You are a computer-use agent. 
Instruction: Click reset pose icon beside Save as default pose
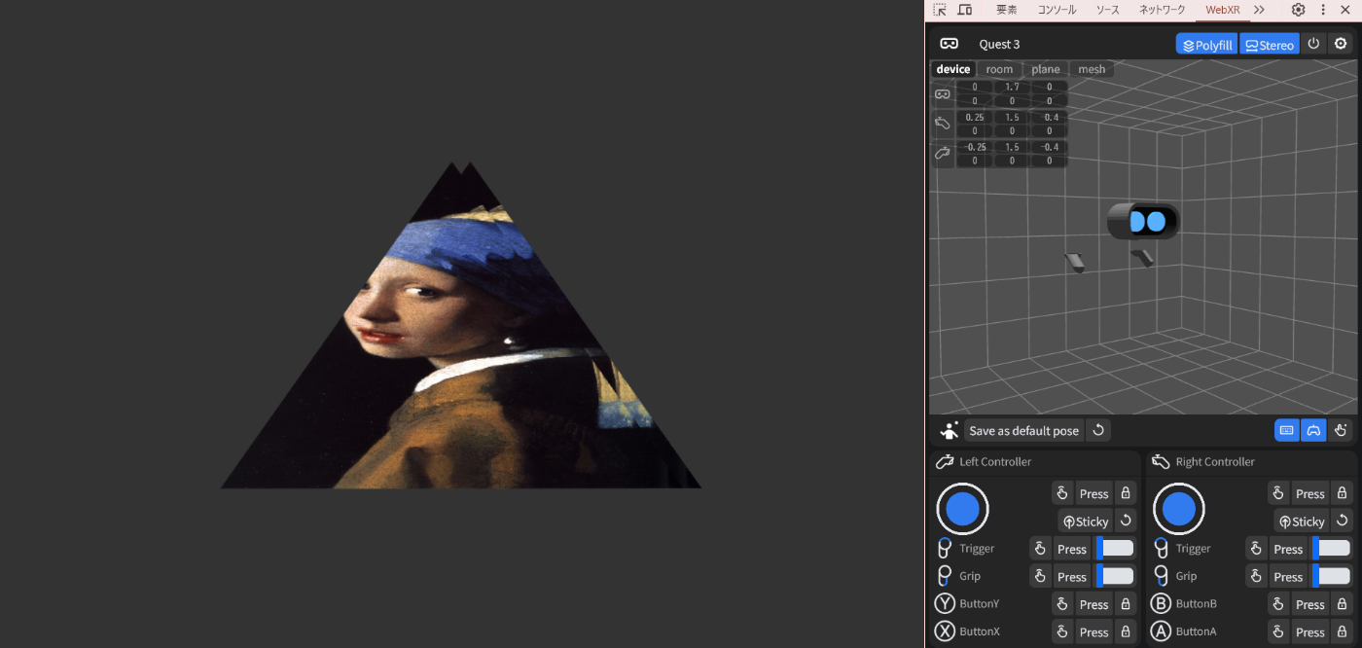(x=1098, y=431)
